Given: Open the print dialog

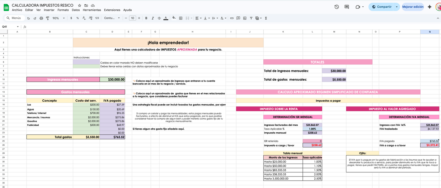Looking at the screenshot, I should [x=41, y=18].
